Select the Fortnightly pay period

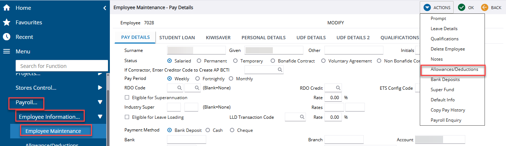tap(198, 79)
